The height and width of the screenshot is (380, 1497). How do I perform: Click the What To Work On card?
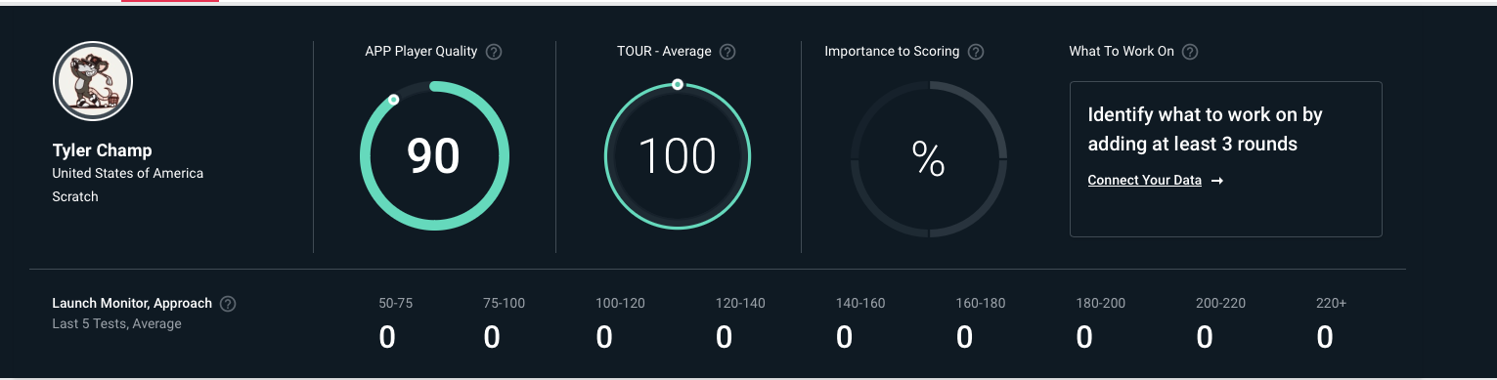click(x=1225, y=159)
